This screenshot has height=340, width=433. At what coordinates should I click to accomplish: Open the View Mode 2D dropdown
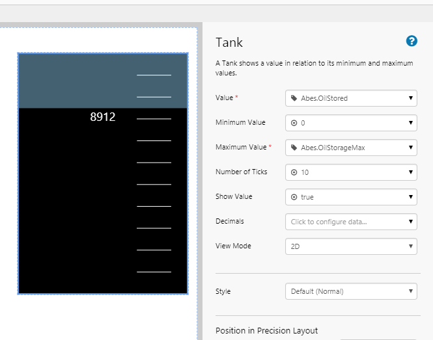pos(350,246)
